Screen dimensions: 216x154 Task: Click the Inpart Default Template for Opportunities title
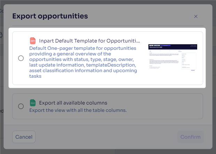[x=90, y=41]
